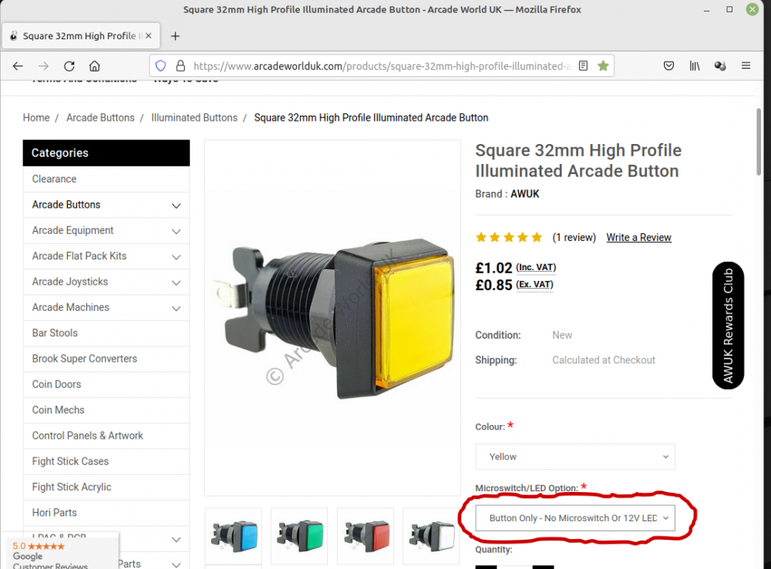Click the product title heading
This screenshot has height=569, width=771.
click(578, 161)
